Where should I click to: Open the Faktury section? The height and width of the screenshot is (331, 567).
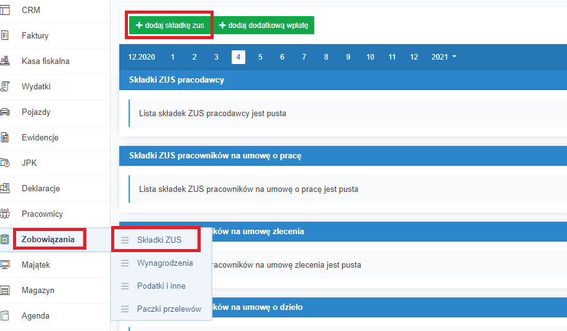point(35,35)
